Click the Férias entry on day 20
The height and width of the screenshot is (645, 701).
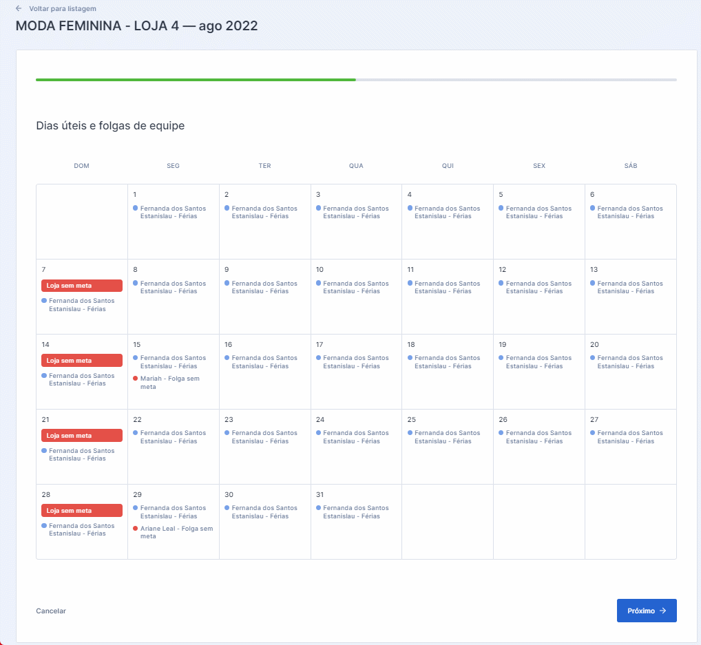coord(629,362)
